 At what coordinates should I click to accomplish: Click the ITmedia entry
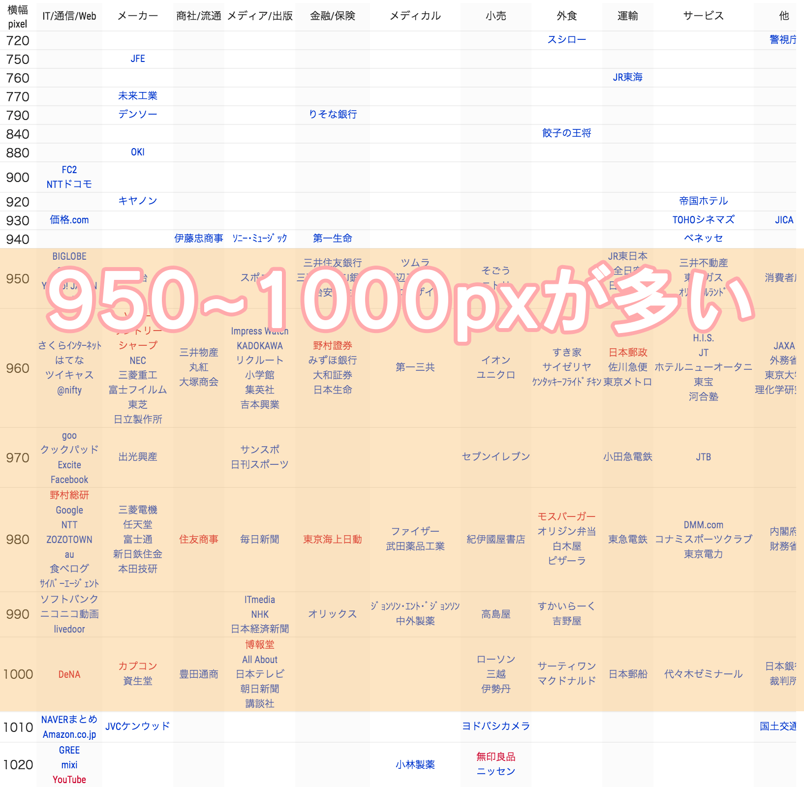260,600
